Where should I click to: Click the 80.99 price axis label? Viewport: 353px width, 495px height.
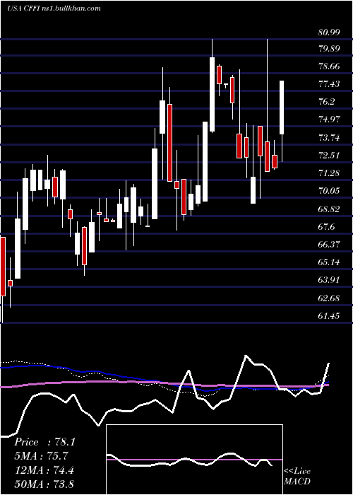point(329,32)
